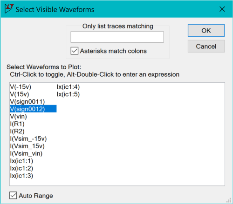Pick the V(vin) waveform
The width and height of the screenshot is (233, 204).
[18, 116]
